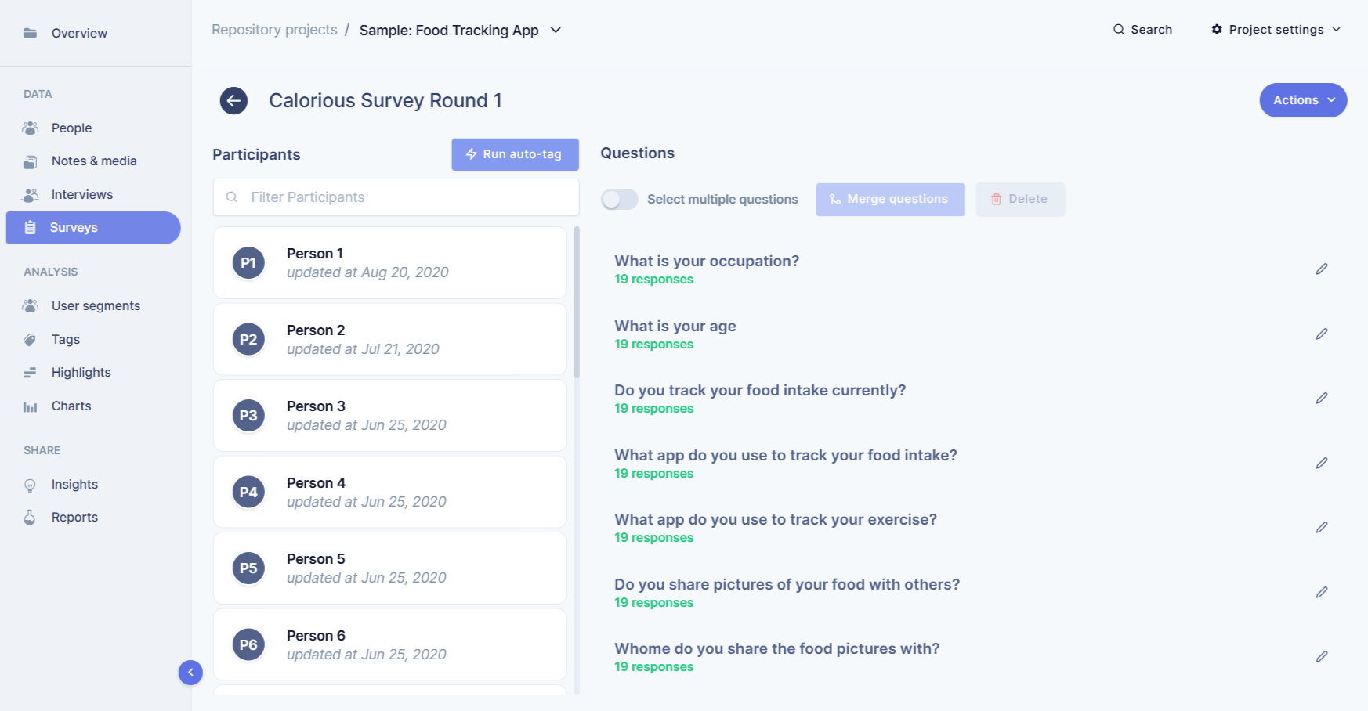This screenshot has height=711, width=1368.
Task: Open the Insights lightbulb icon
Action: (x=31, y=484)
